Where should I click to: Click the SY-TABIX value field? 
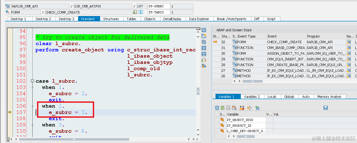coord(182,12)
